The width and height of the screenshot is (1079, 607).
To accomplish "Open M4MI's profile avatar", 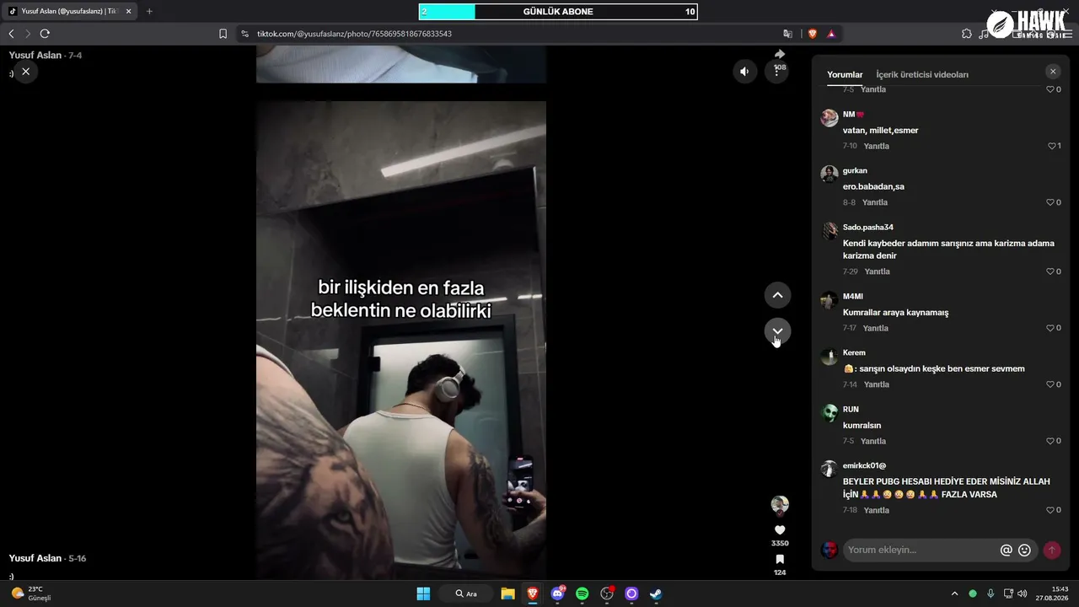I will [x=829, y=300].
